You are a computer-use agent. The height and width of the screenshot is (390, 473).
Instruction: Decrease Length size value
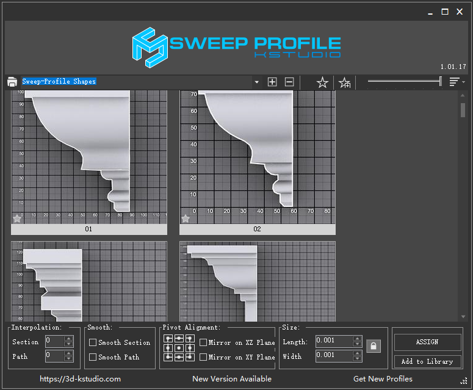pyautogui.click(x=358, y=344)
